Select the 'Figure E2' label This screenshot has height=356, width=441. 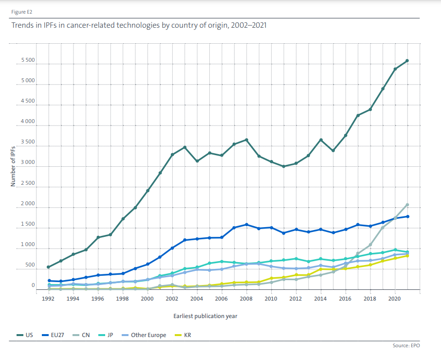point(21,12)
